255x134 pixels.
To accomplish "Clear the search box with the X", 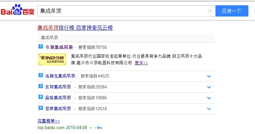I will click(x=210, y=11).
